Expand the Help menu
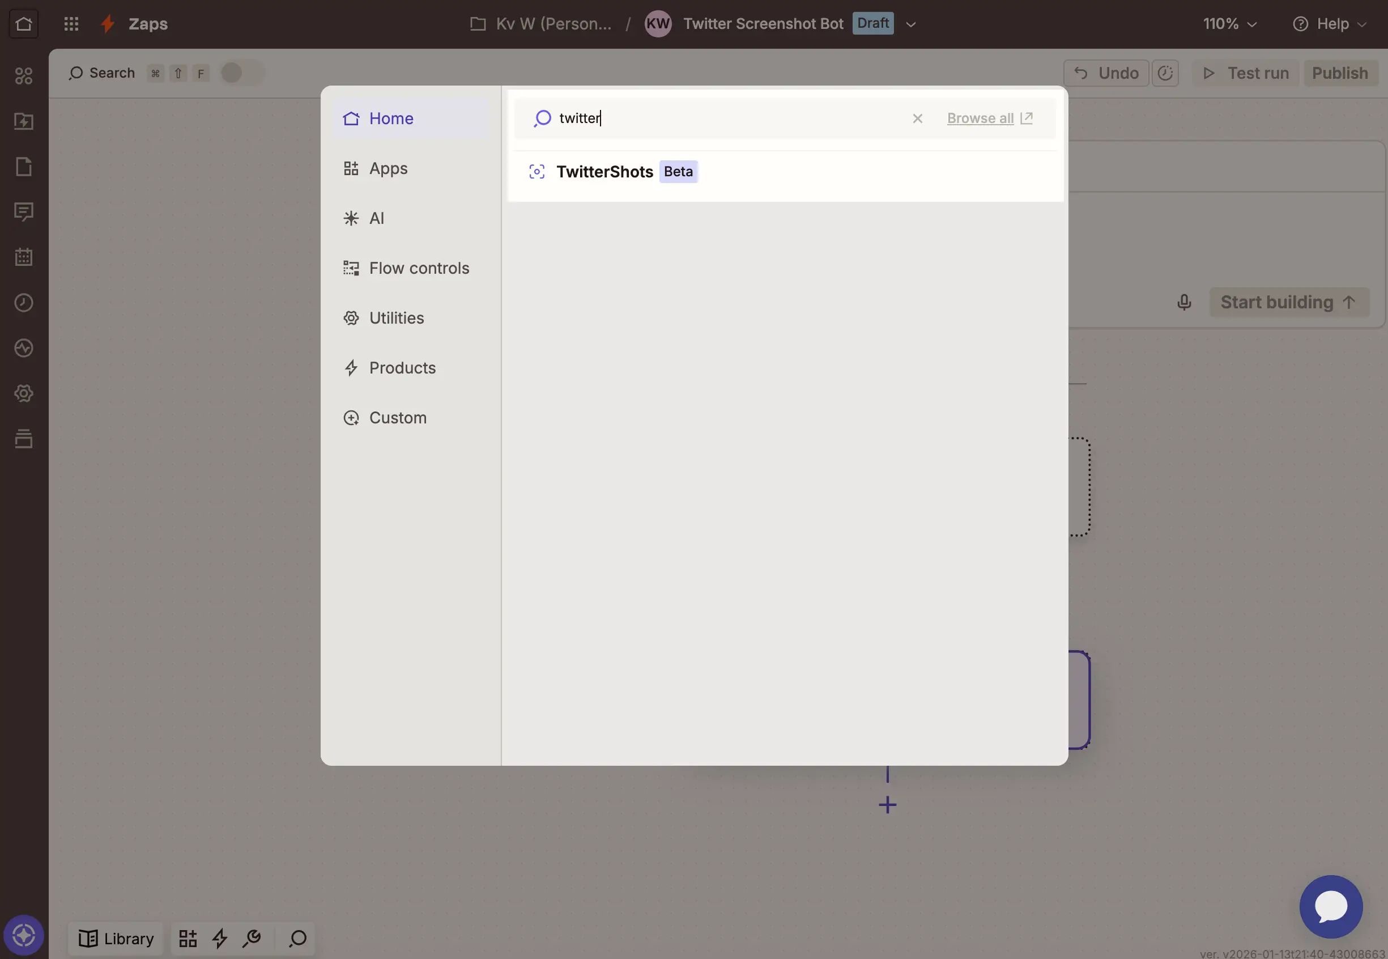Screen dimensions: 1388x959 tap(1330, 23)
